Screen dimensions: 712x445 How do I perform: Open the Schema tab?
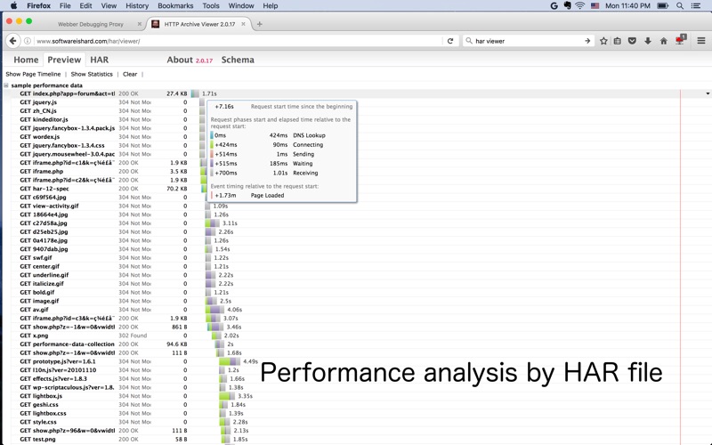[x=238, y=60]
